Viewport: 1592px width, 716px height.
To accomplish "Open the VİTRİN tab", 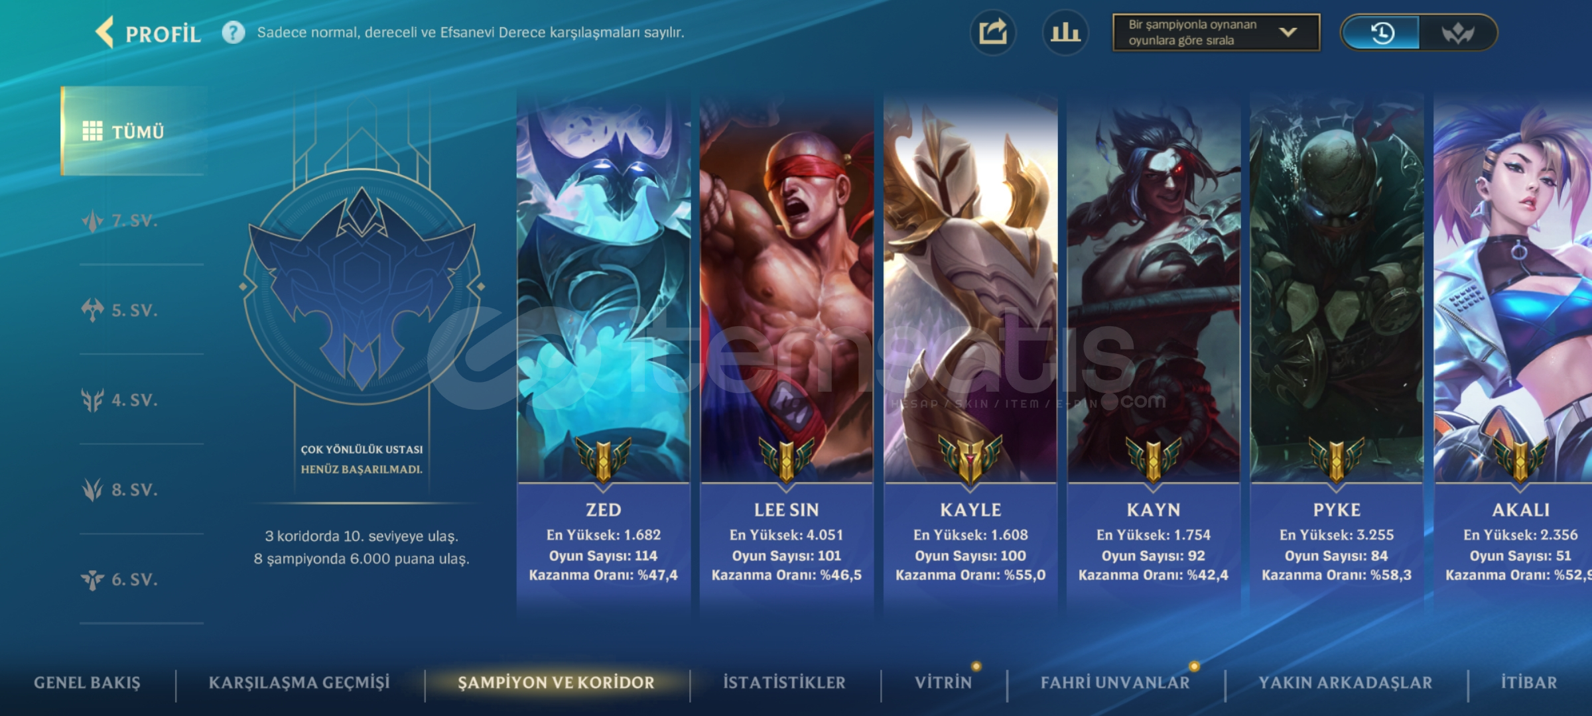I will click(x=943, y=683).
